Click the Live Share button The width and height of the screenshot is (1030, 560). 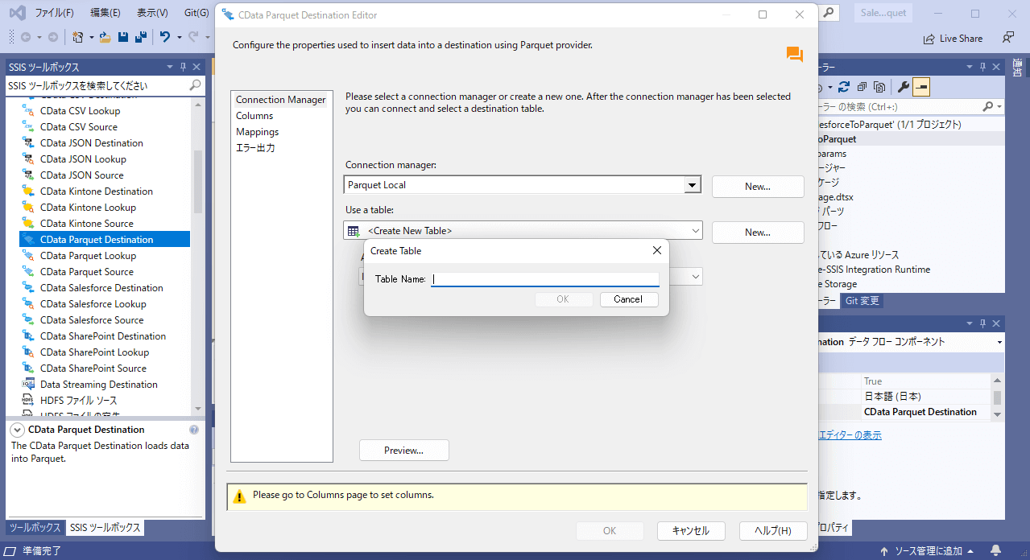[953, 39]
